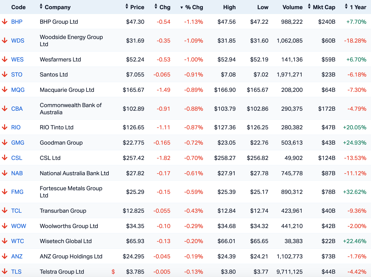371x277 pixels.
Task: Open the WTC stock code link
Action: 18,241
